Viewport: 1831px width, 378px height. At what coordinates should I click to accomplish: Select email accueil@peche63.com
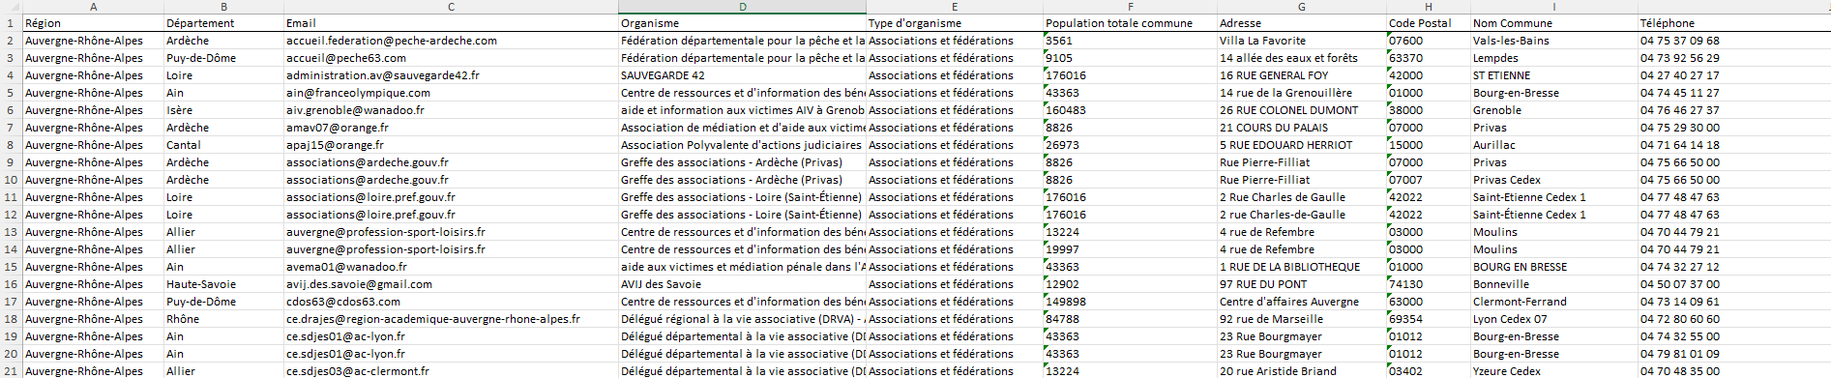[x=451, y=58]
